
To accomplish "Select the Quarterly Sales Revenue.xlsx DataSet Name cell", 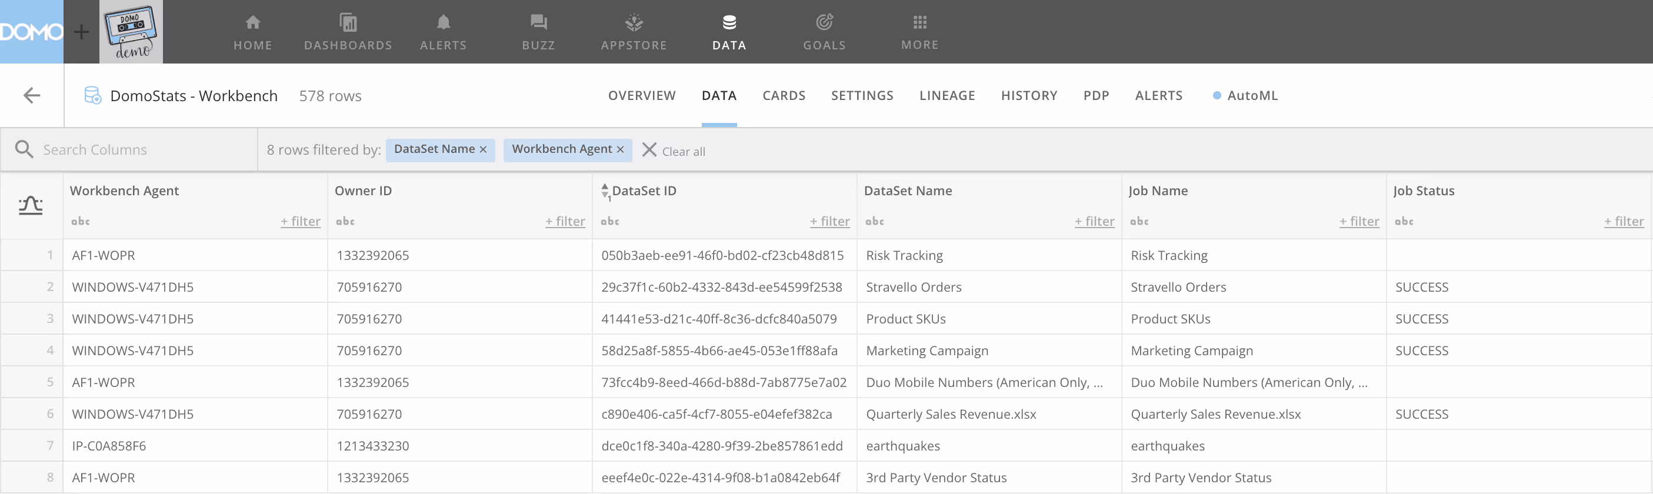I will click(x=989, y=414).
